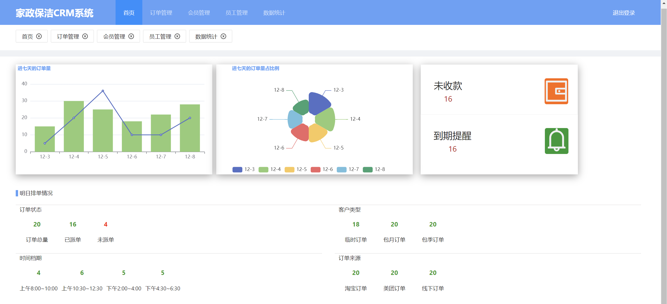Click the 上午10:30~12:30 time slot

click(82, 289)
